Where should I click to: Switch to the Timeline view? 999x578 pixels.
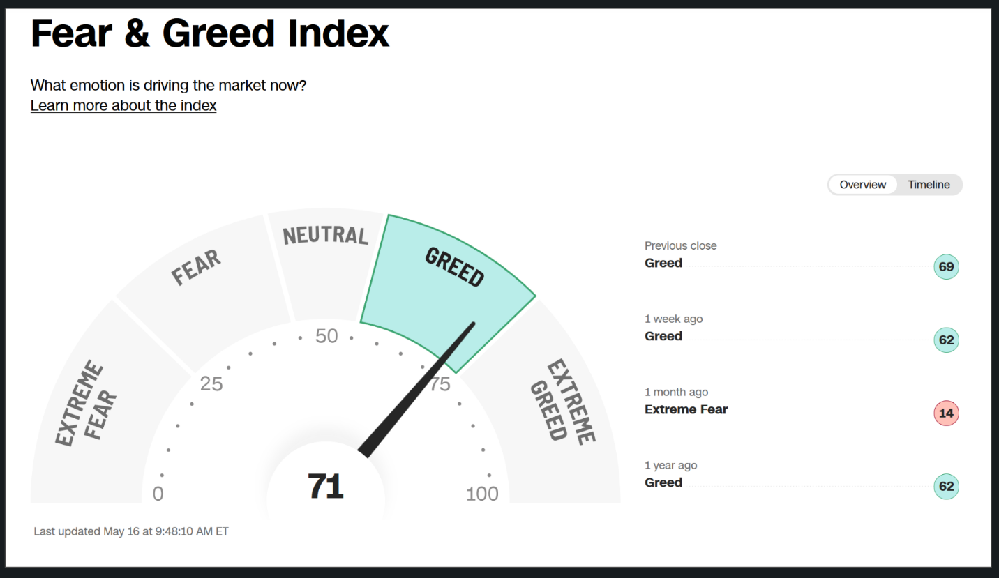(x=929, y=185)
